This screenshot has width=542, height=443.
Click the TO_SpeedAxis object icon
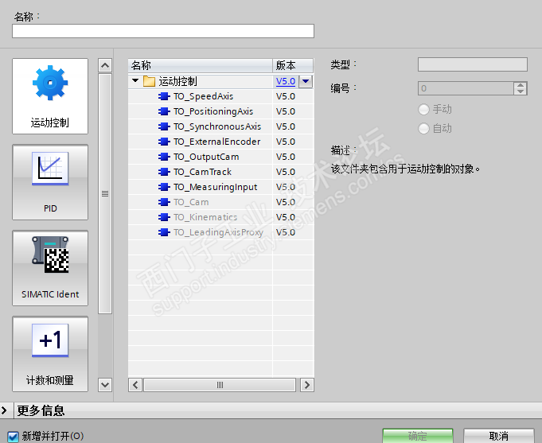point(164,96)
